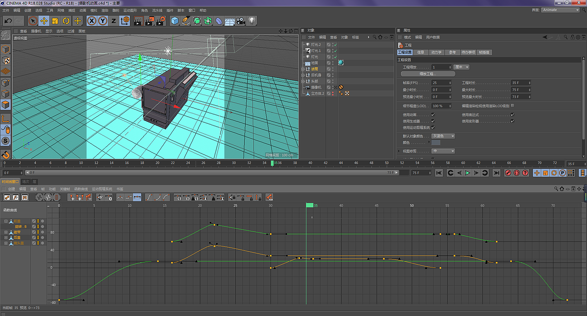Select the Rotate tool icon

pos(66,21)
